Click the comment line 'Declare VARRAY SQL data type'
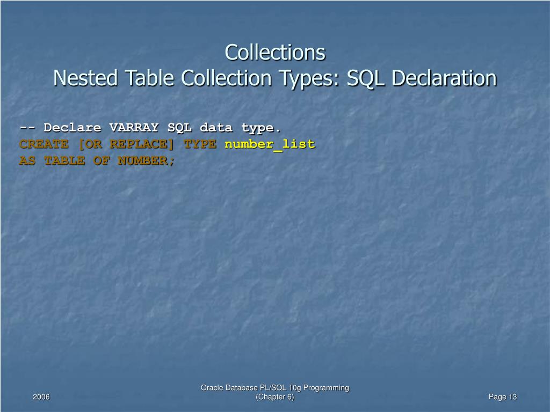Screen dimensions: 550x412 [150, 128]
